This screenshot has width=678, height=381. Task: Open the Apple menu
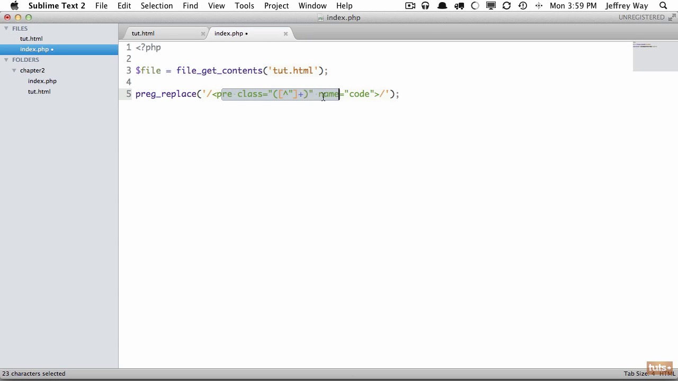(14, 6)
